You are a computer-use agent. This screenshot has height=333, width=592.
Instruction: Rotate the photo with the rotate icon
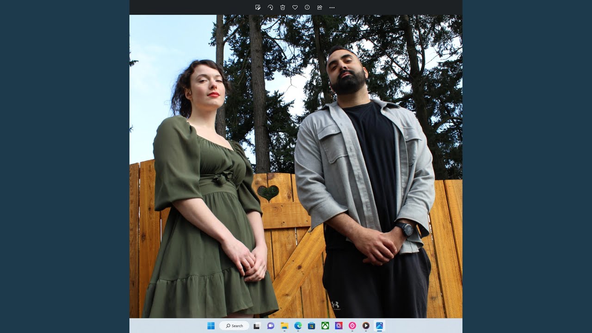click(270, 7)
